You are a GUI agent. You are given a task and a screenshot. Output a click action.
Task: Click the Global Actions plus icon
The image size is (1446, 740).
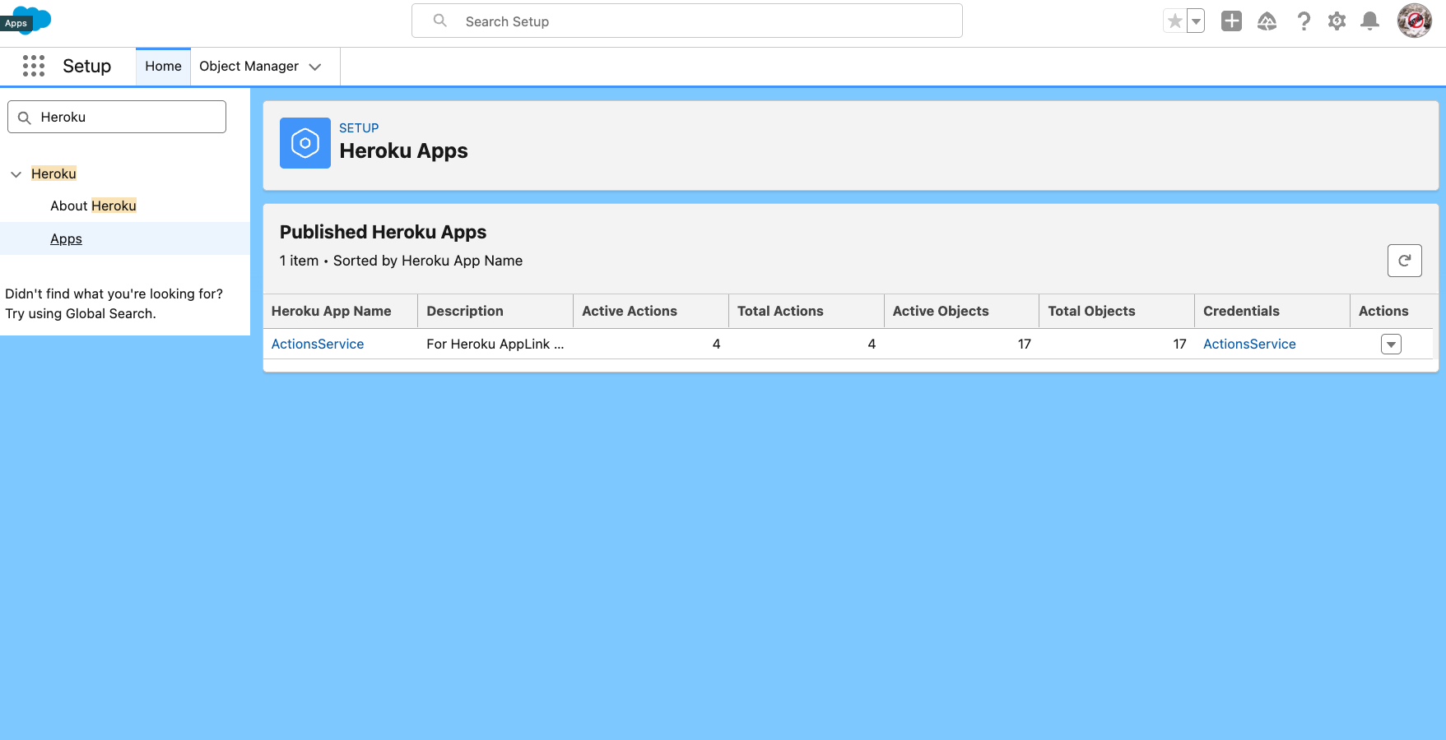coord(1231,21)
